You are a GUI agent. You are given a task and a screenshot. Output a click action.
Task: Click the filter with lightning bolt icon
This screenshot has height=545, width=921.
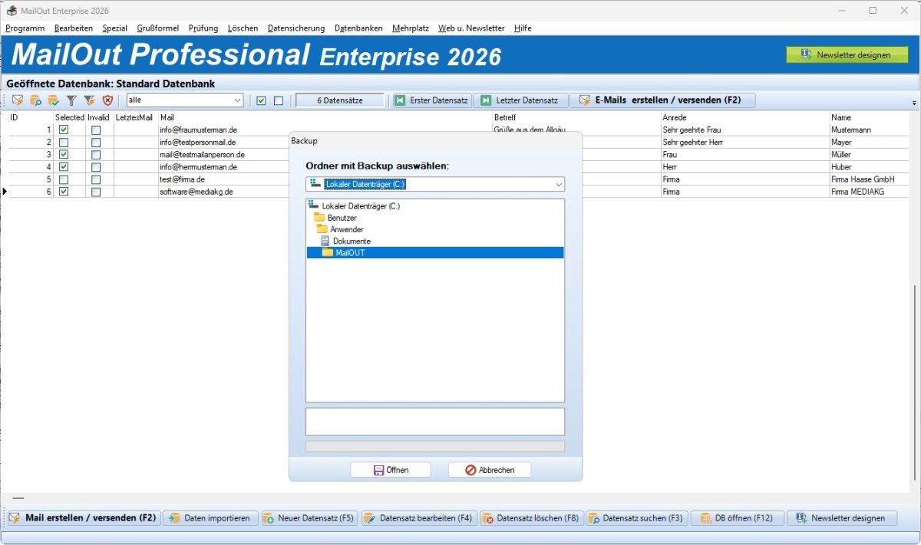point(90,100)
